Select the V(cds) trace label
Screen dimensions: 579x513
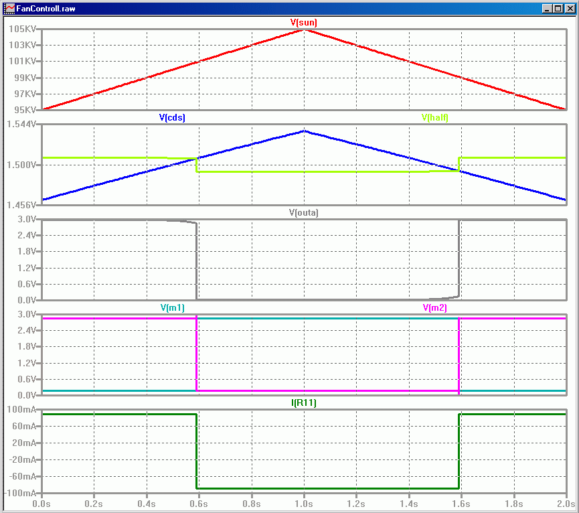click(172, 117)
